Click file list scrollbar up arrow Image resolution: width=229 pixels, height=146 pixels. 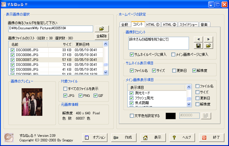pyautogui.click(x=105, y=44)
